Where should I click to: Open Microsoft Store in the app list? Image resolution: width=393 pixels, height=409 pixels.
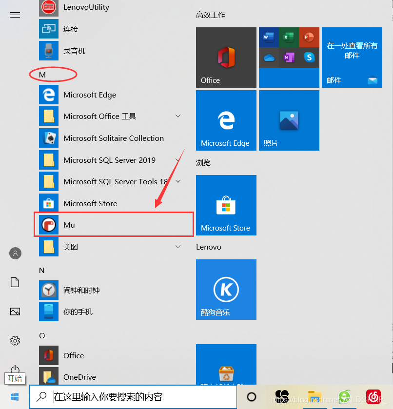(x=49, y=203)
